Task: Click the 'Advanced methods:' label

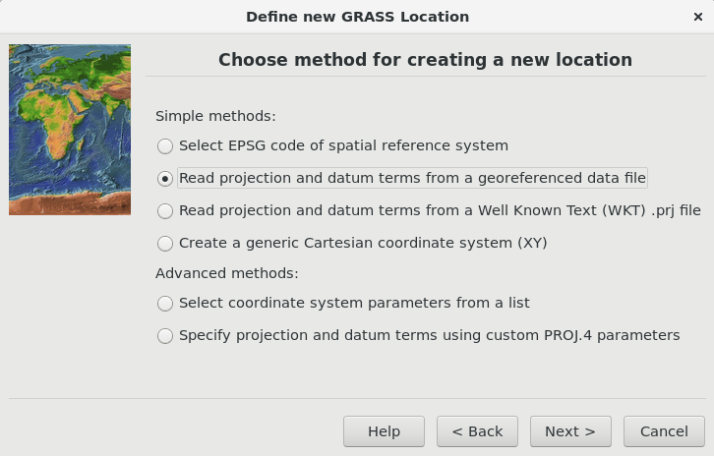Action: pos(227,273)
